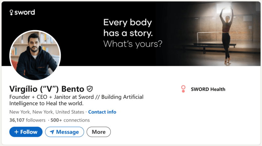Open the Contact info link

point(102,112)
